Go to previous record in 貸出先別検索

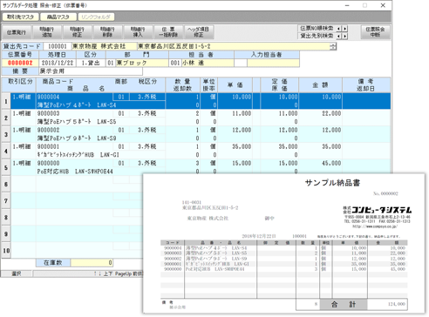click(x=339, y=36)
